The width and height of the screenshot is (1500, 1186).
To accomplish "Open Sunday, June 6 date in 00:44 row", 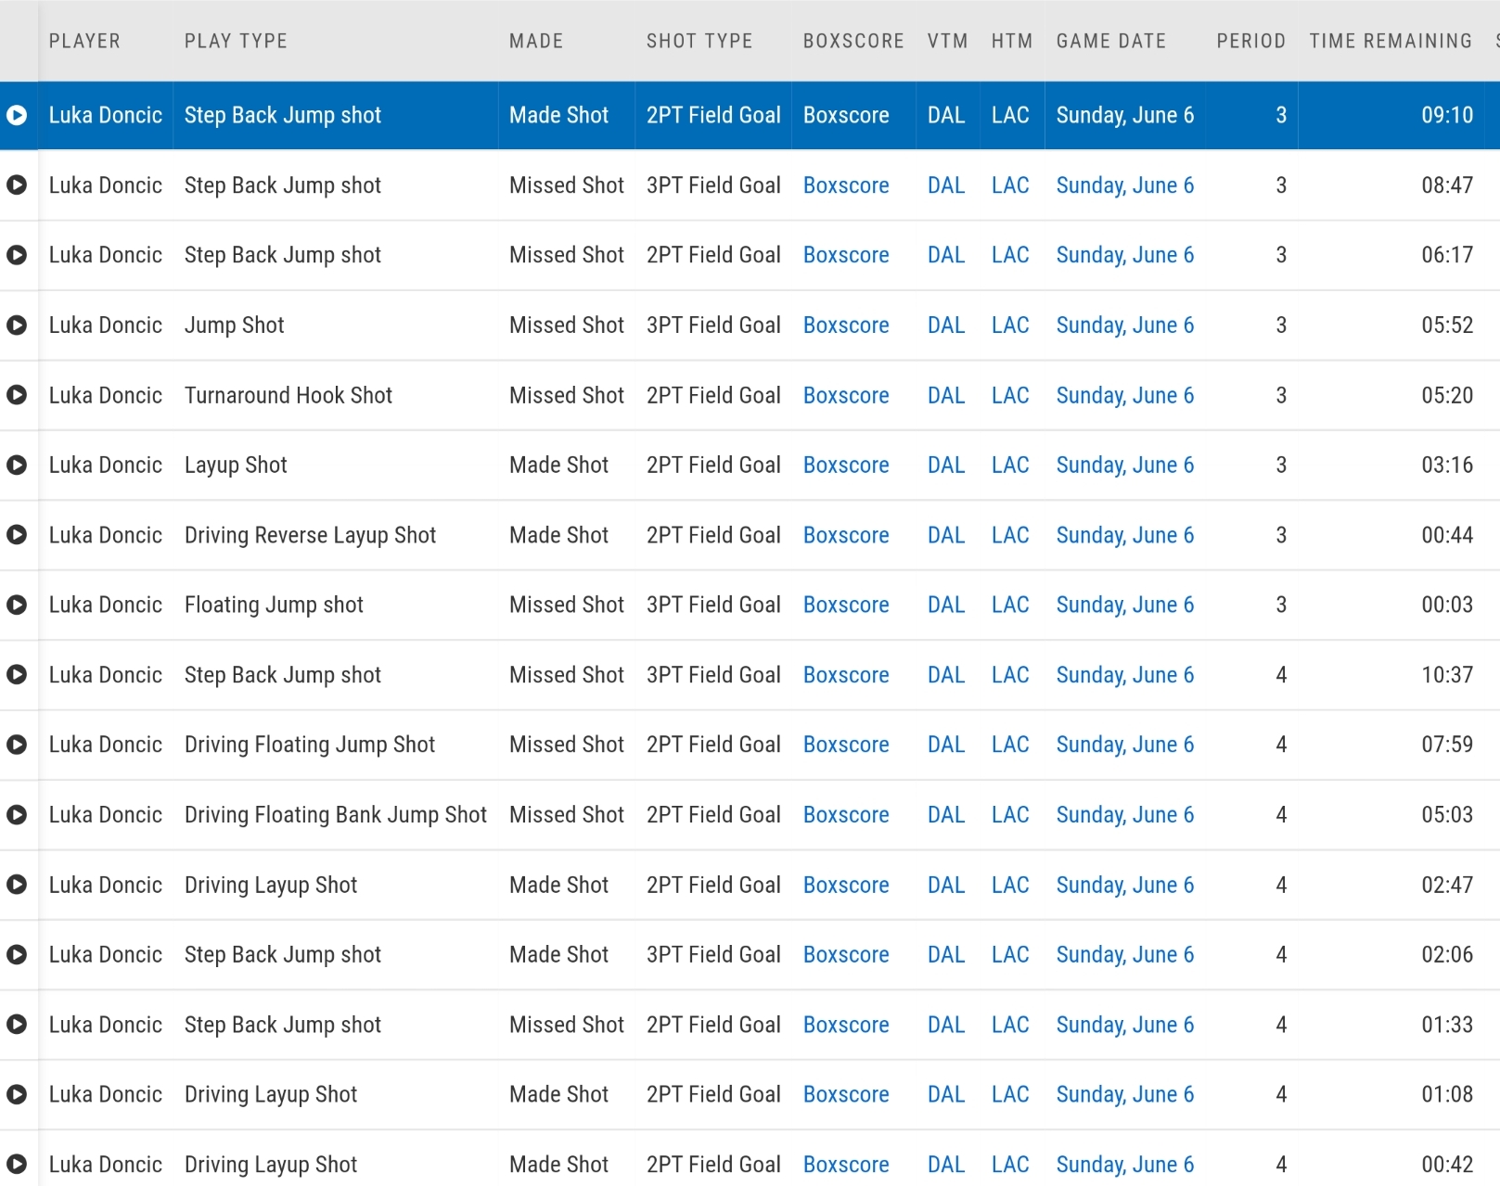I will (x=1125, y=535).
